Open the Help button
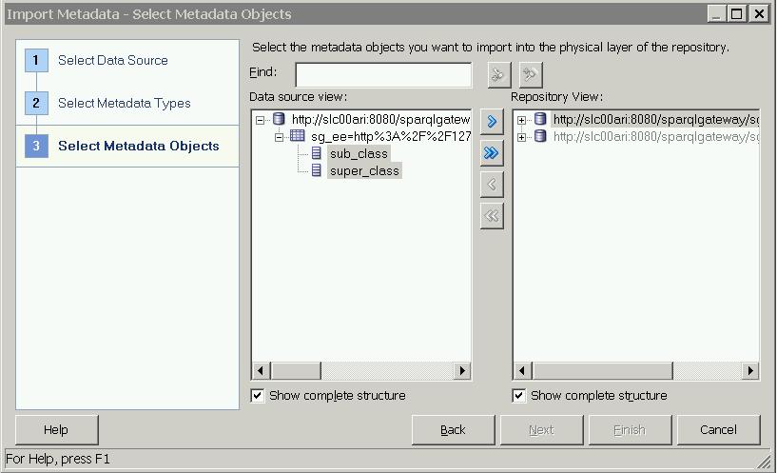The image size is (777, 473). click(56, 430)
